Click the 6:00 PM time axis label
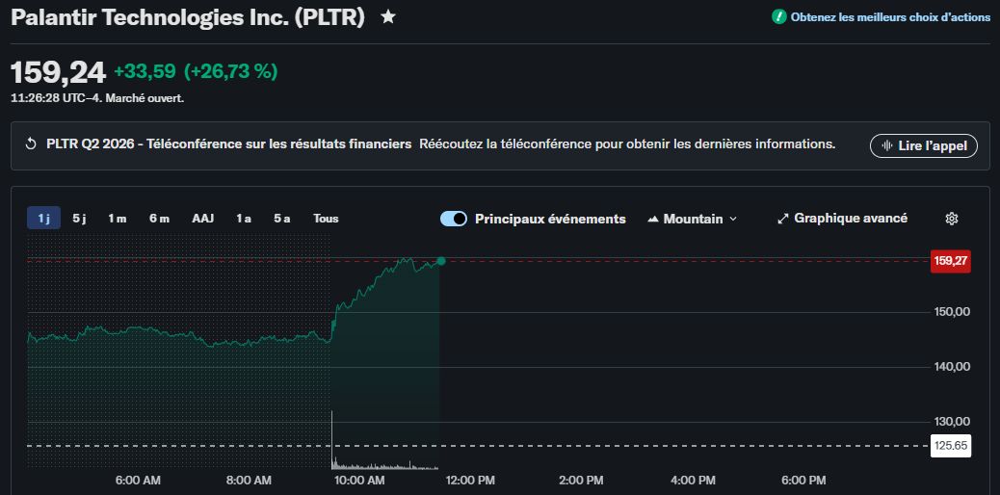This screenshot has height=495, width=1000. pos(804,480)
